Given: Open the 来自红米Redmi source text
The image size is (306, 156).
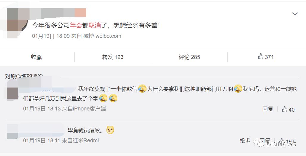Looking at the screenshot, I should pyautogui.click(x=80, y=141).
